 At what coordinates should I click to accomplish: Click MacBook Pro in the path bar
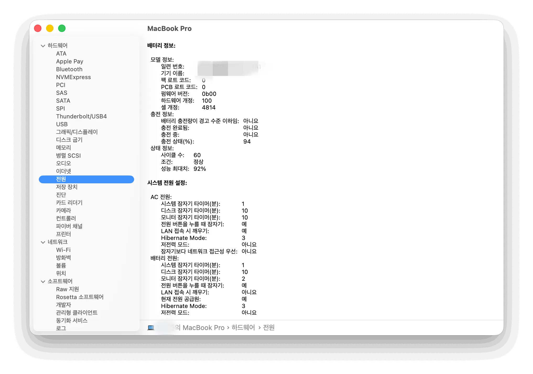(x=204, y=328)
